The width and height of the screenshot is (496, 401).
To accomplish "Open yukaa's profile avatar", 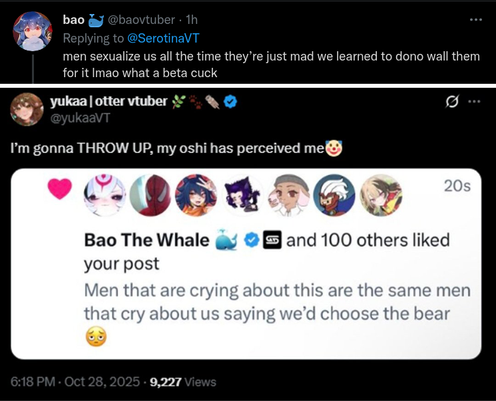I will [x=27, y=110].
